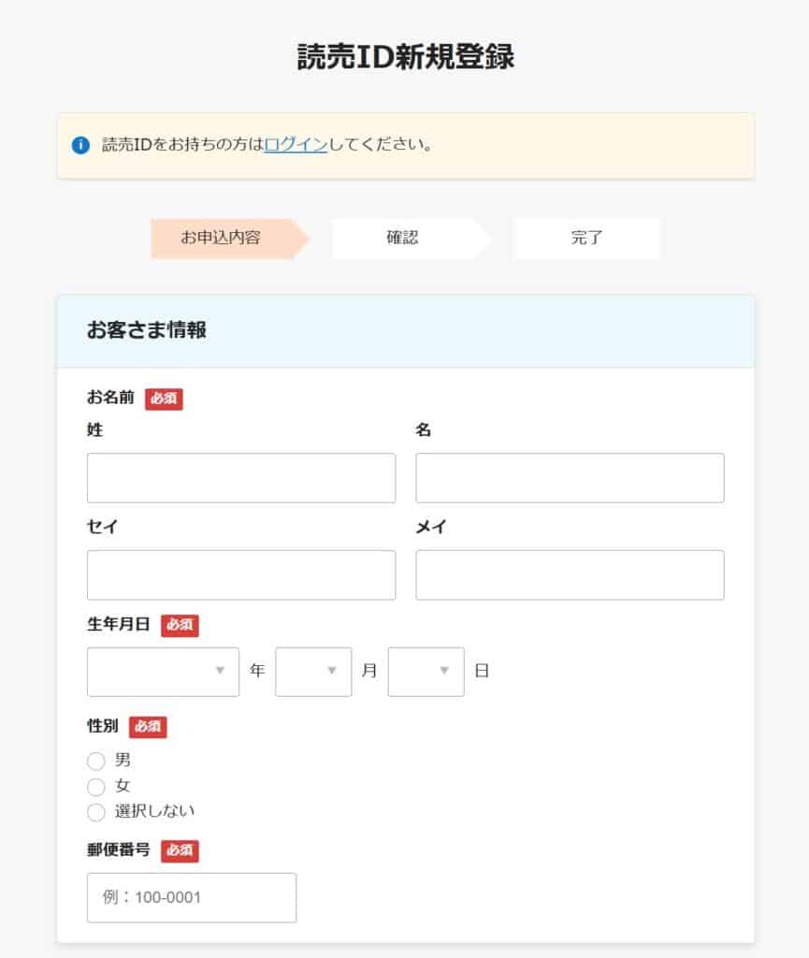Focus the セイ katakana input field
Screen dimensions: 809x958
click(x=241, y=575)
